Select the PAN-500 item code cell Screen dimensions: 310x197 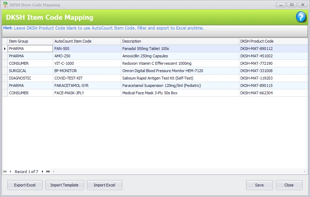coord(87,49)
